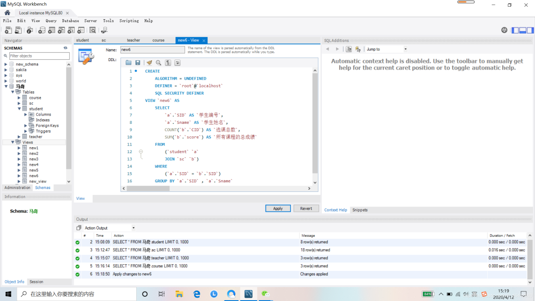Reconnect to DBMS toolbar icon

pyautogui.click(x=104, y=30)
